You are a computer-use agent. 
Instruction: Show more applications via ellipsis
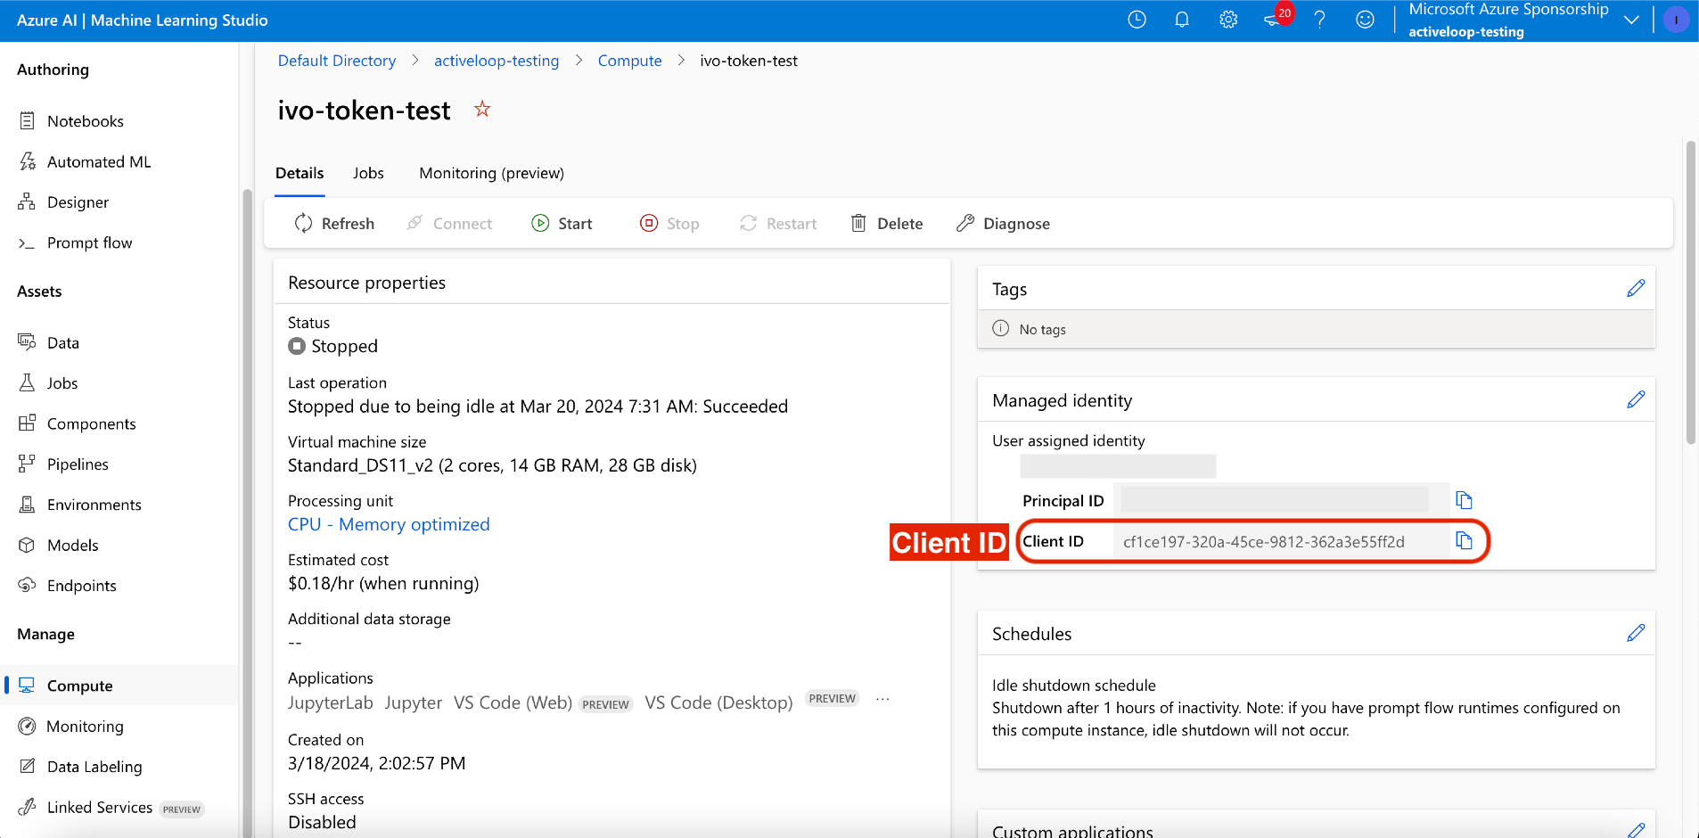[882, 700]
